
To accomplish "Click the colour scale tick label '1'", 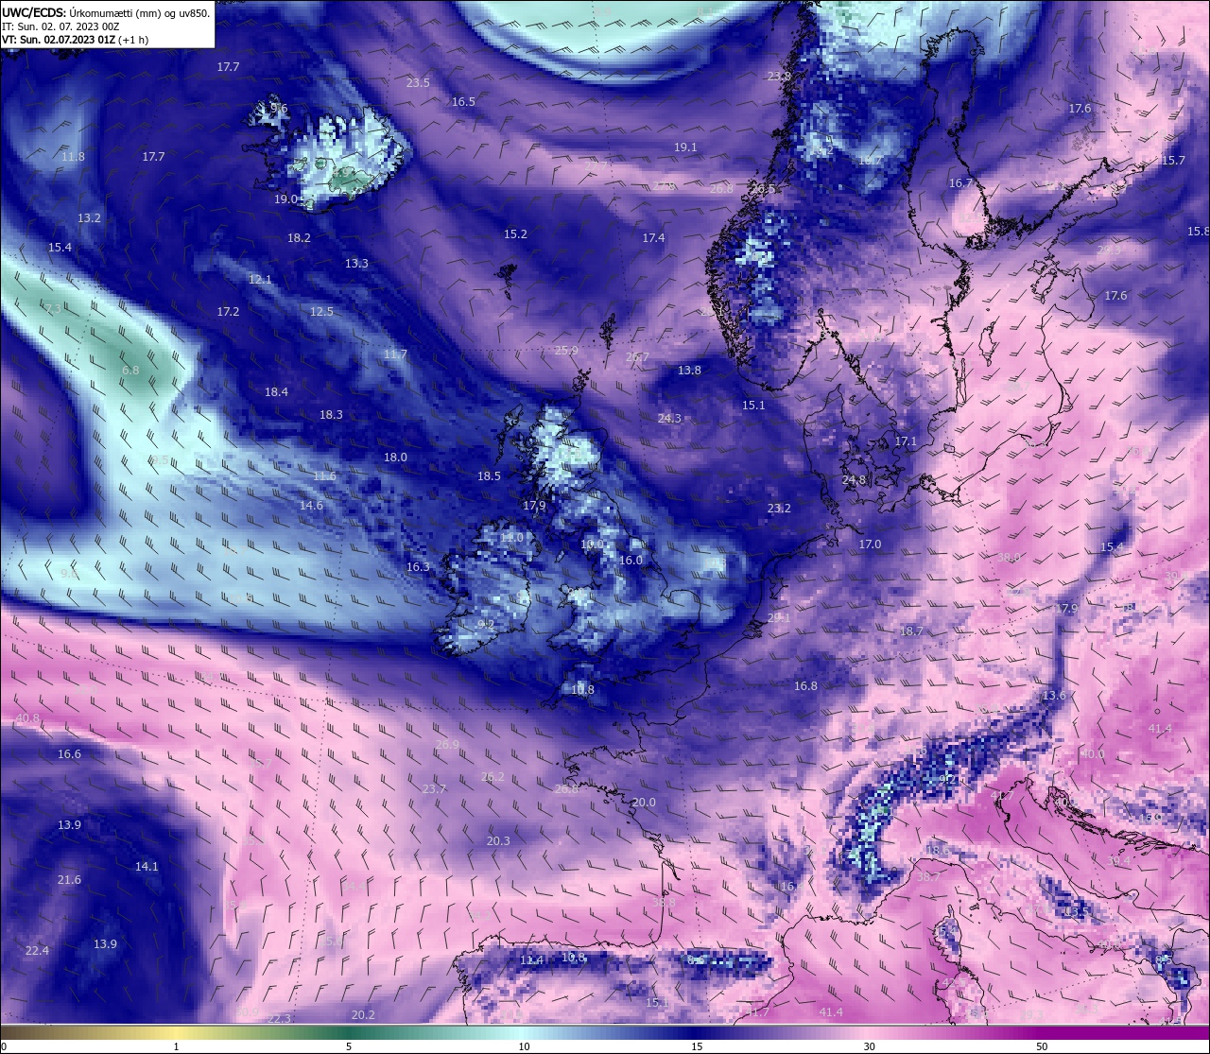I will pyautogui.click(x=176, y=1046).
